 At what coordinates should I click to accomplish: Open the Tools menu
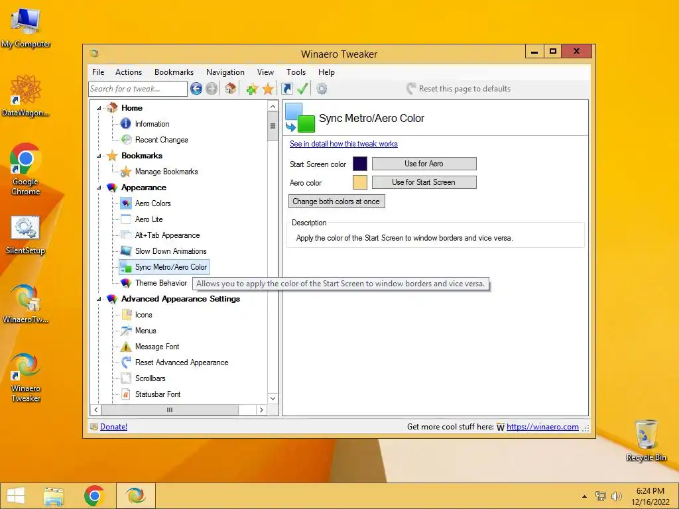(296, 72)
